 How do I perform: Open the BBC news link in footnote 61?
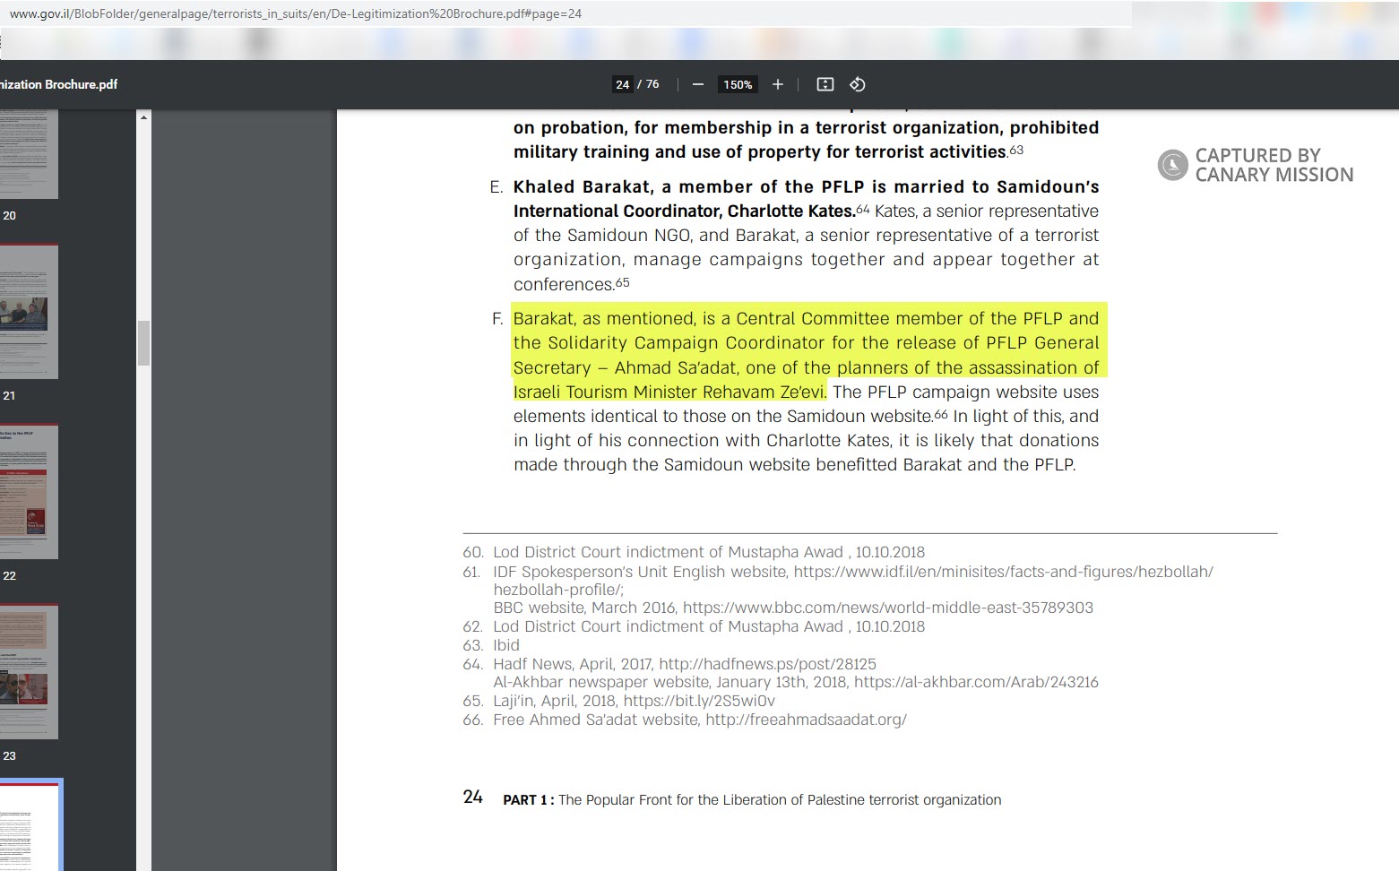[x=887, y=608]
